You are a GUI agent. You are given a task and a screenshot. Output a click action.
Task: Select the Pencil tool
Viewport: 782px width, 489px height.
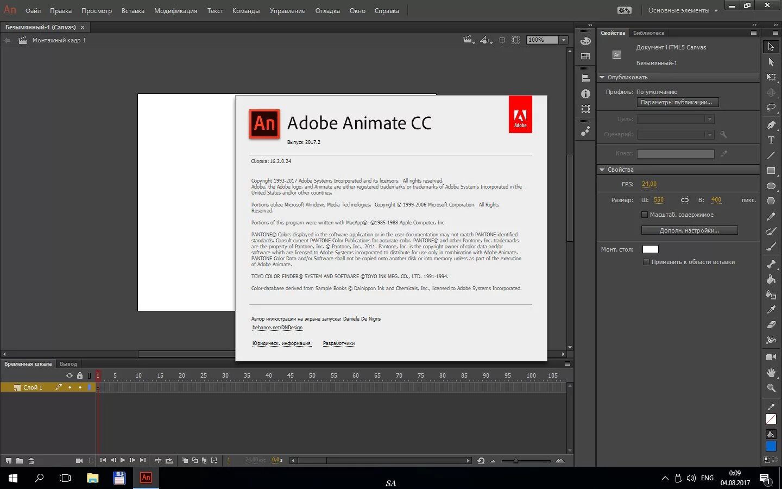pyautogui.click(x=771, y=216)
